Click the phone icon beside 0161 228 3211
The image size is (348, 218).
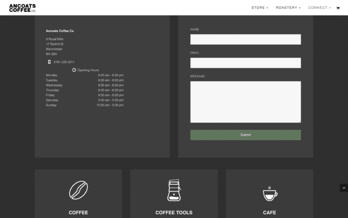pyautogui.click(x=49, y=62)
